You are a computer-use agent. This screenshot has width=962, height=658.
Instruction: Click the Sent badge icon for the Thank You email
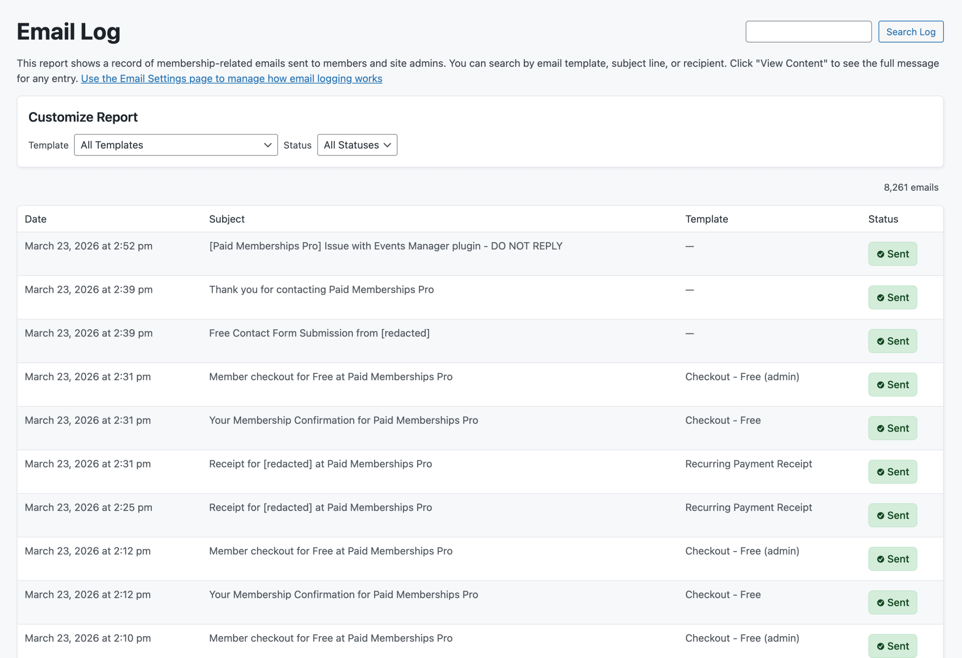pyautogui.click(x=881, y=297)
